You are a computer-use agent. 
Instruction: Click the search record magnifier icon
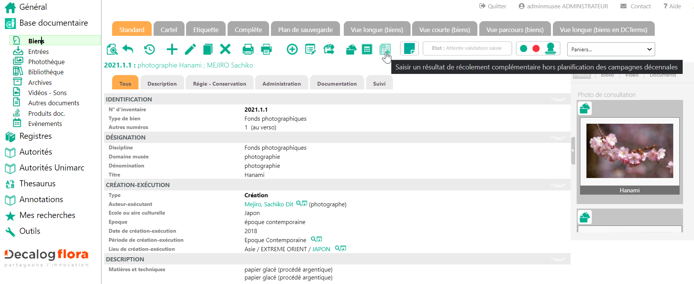tap(112, 49)
